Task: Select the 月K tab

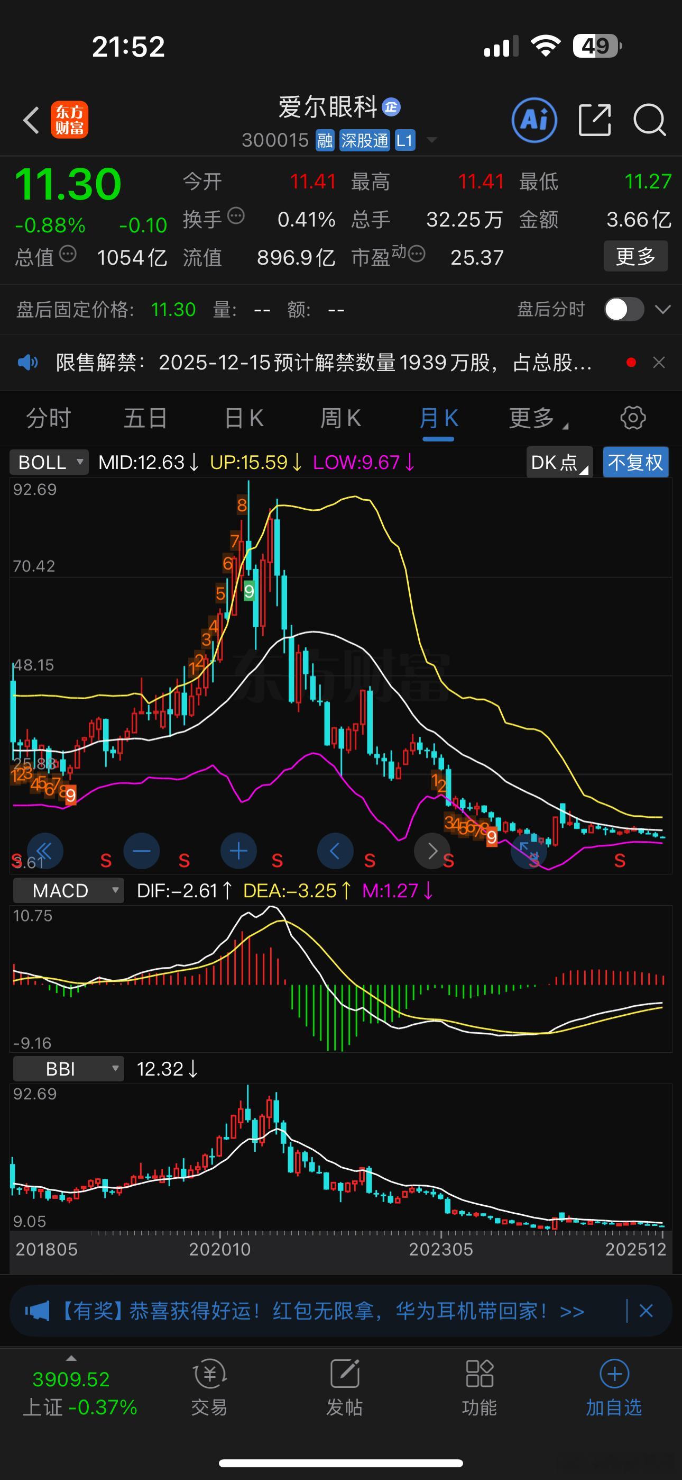Action: point(439,418)
